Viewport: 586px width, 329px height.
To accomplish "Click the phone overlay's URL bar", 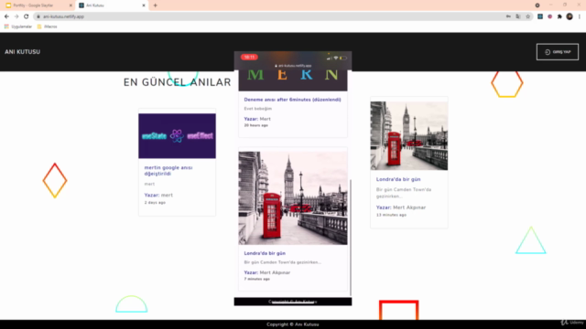I will (293, 66).
